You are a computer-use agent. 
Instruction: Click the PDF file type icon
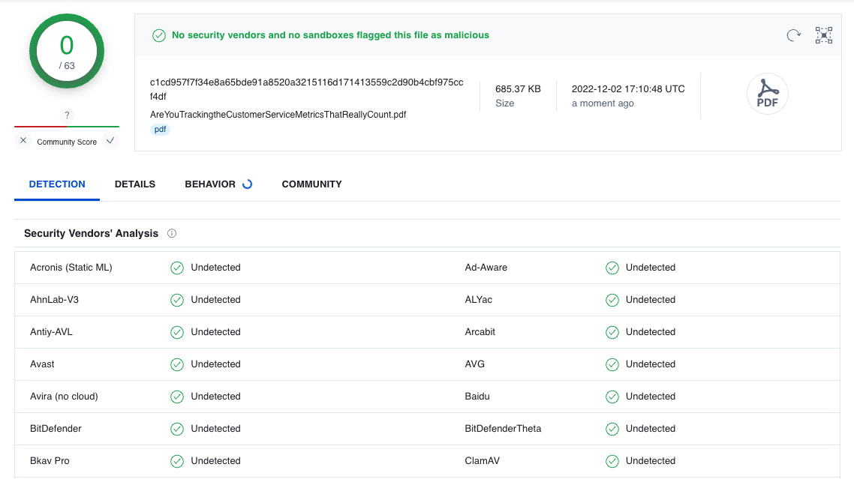point(767,94)
